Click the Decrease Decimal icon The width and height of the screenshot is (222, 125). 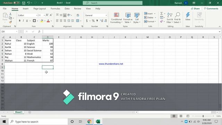coord(105,21)
